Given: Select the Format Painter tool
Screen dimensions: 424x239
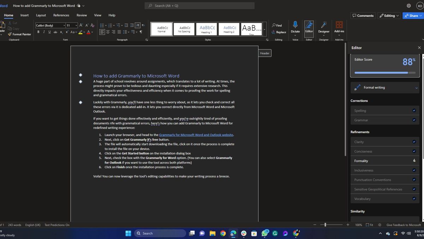Looking at the screenshot, I should click(19, 34).
